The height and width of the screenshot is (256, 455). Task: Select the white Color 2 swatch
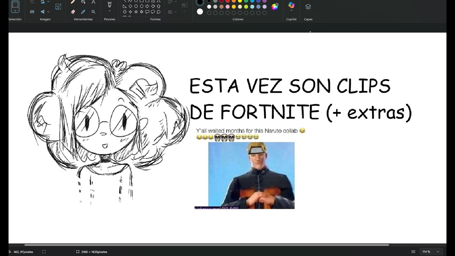coord(200,12)
